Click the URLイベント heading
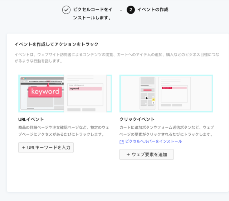The height and width of the screenshot is (201, 229). tap(31, 119)
